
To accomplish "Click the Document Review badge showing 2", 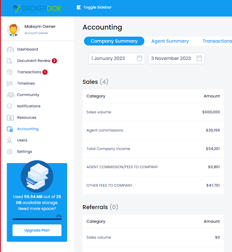I will point(54,61).
